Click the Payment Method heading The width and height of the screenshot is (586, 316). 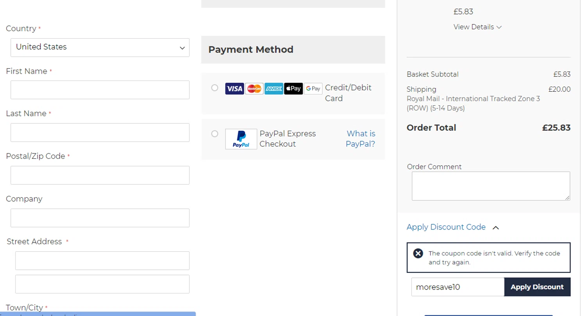pyautogui.click(x=251, y=50)
